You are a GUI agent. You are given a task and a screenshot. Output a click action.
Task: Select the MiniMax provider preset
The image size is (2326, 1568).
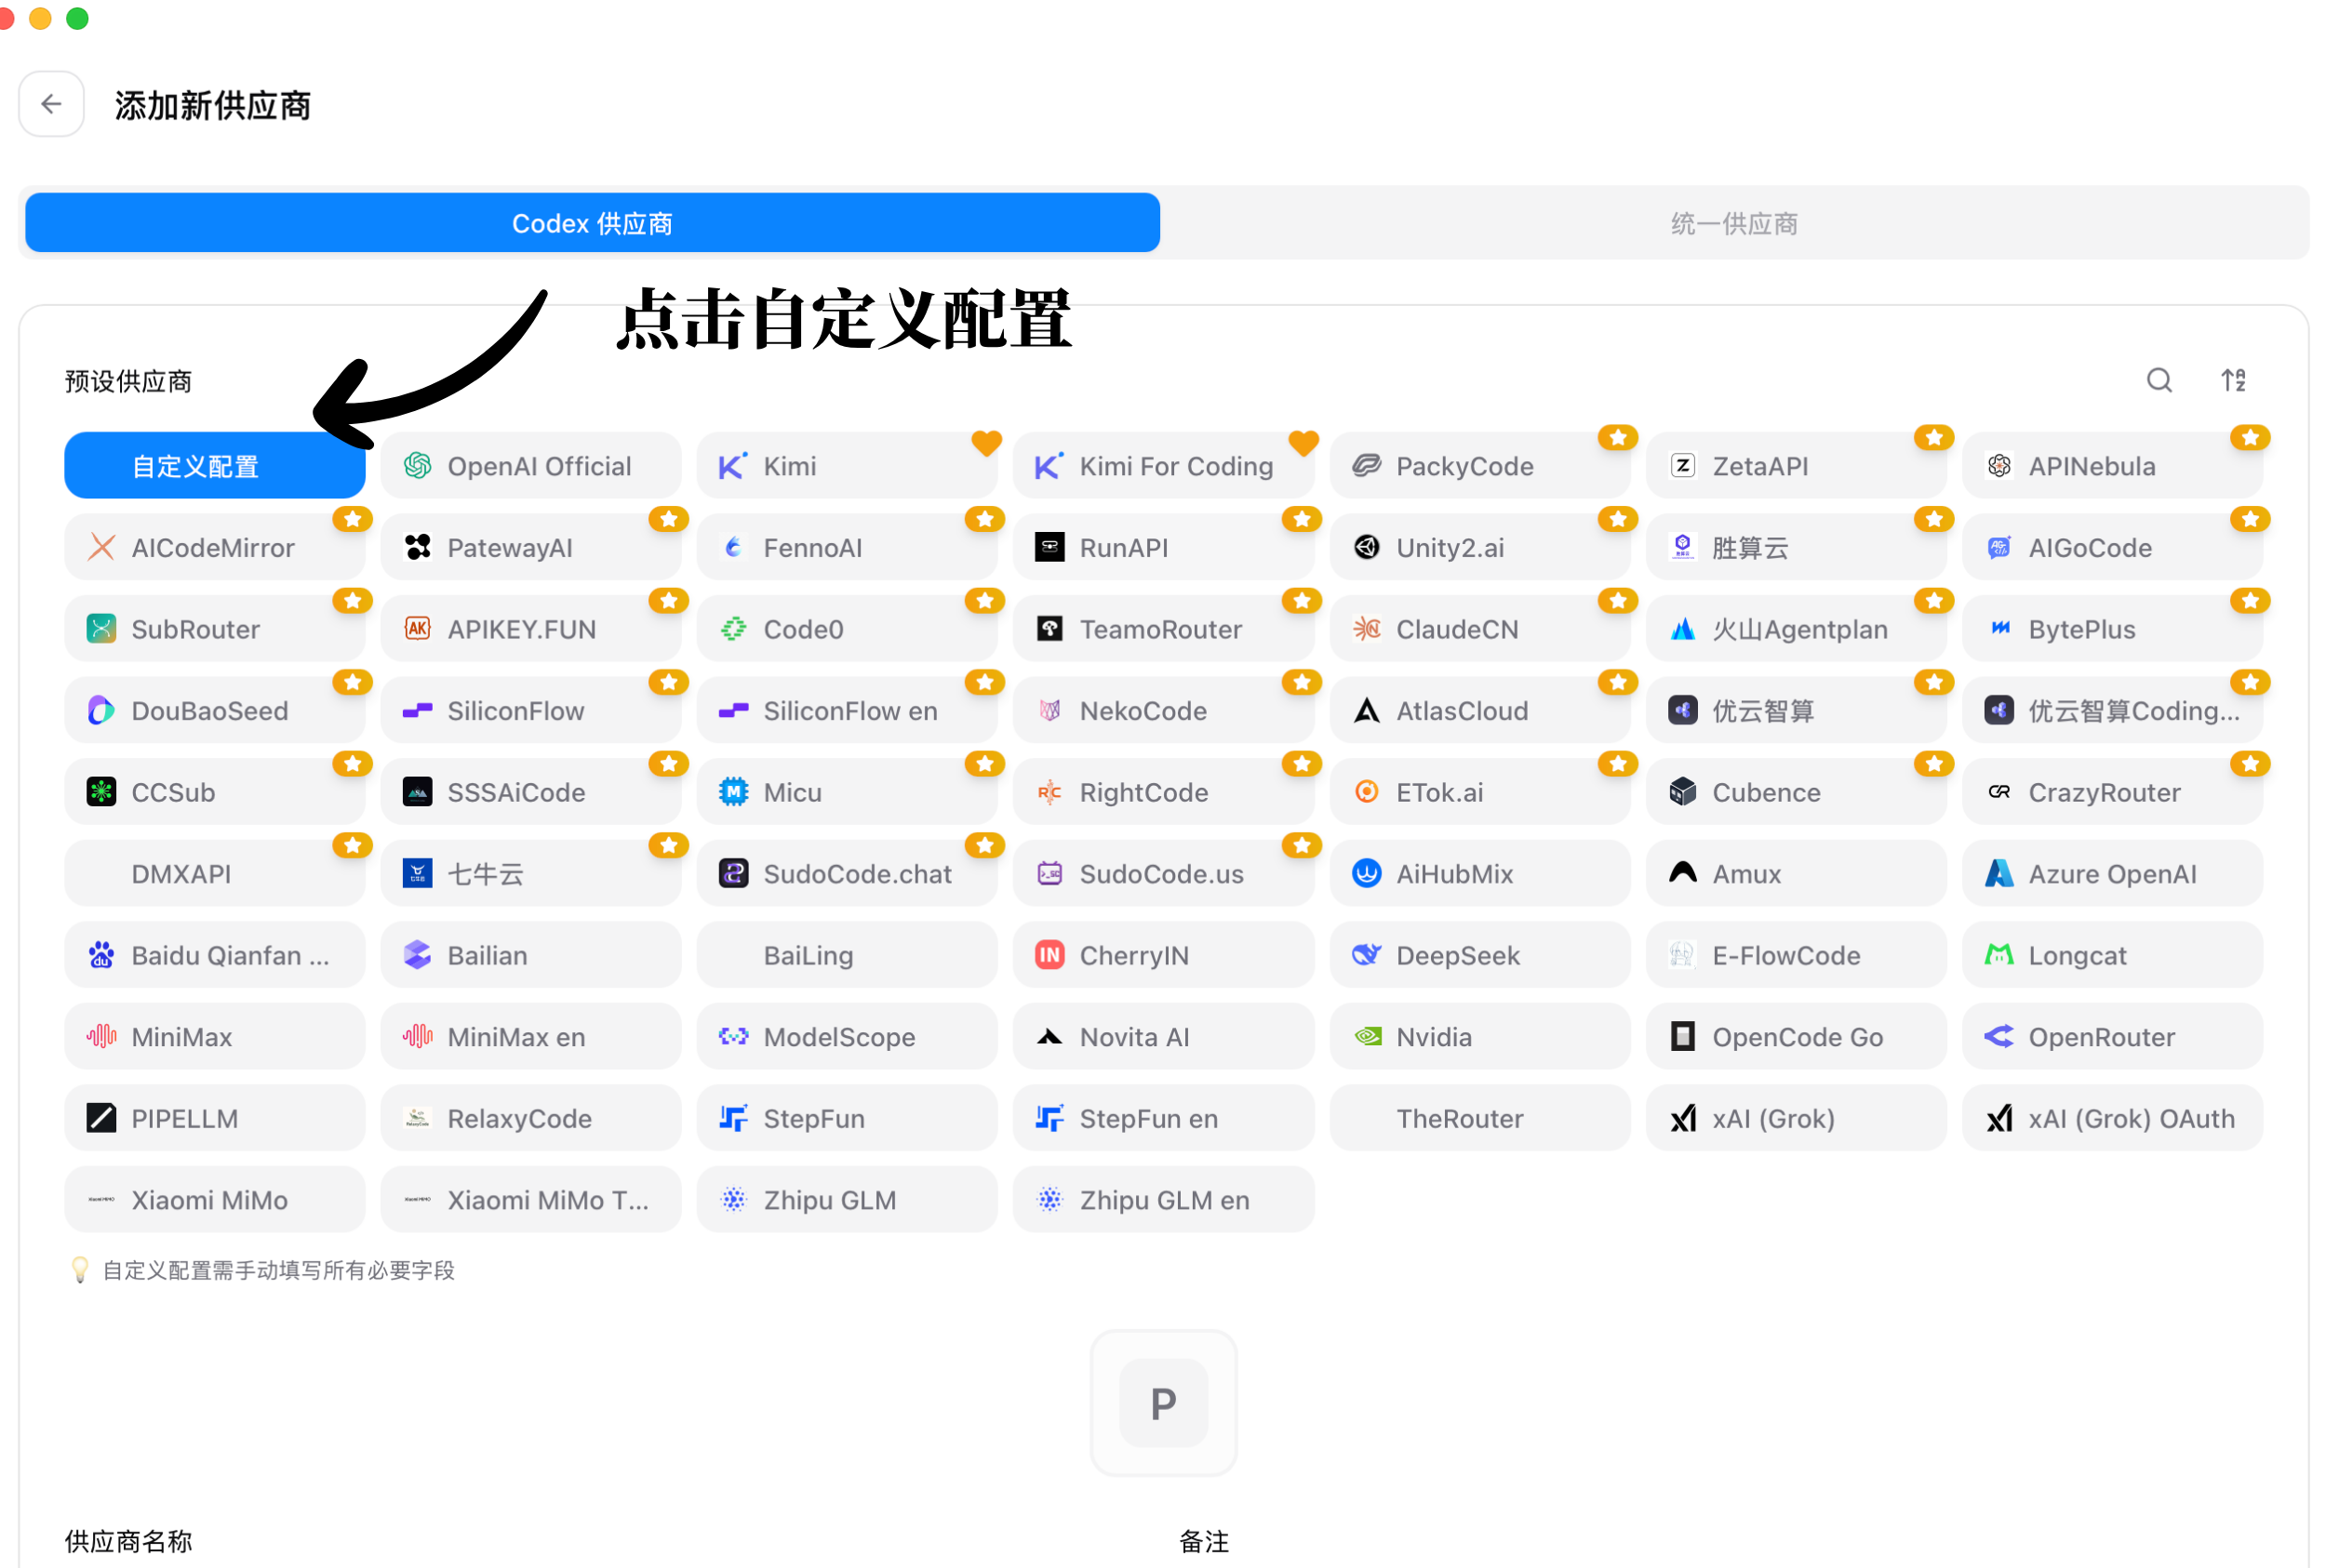click(215, 1037)
